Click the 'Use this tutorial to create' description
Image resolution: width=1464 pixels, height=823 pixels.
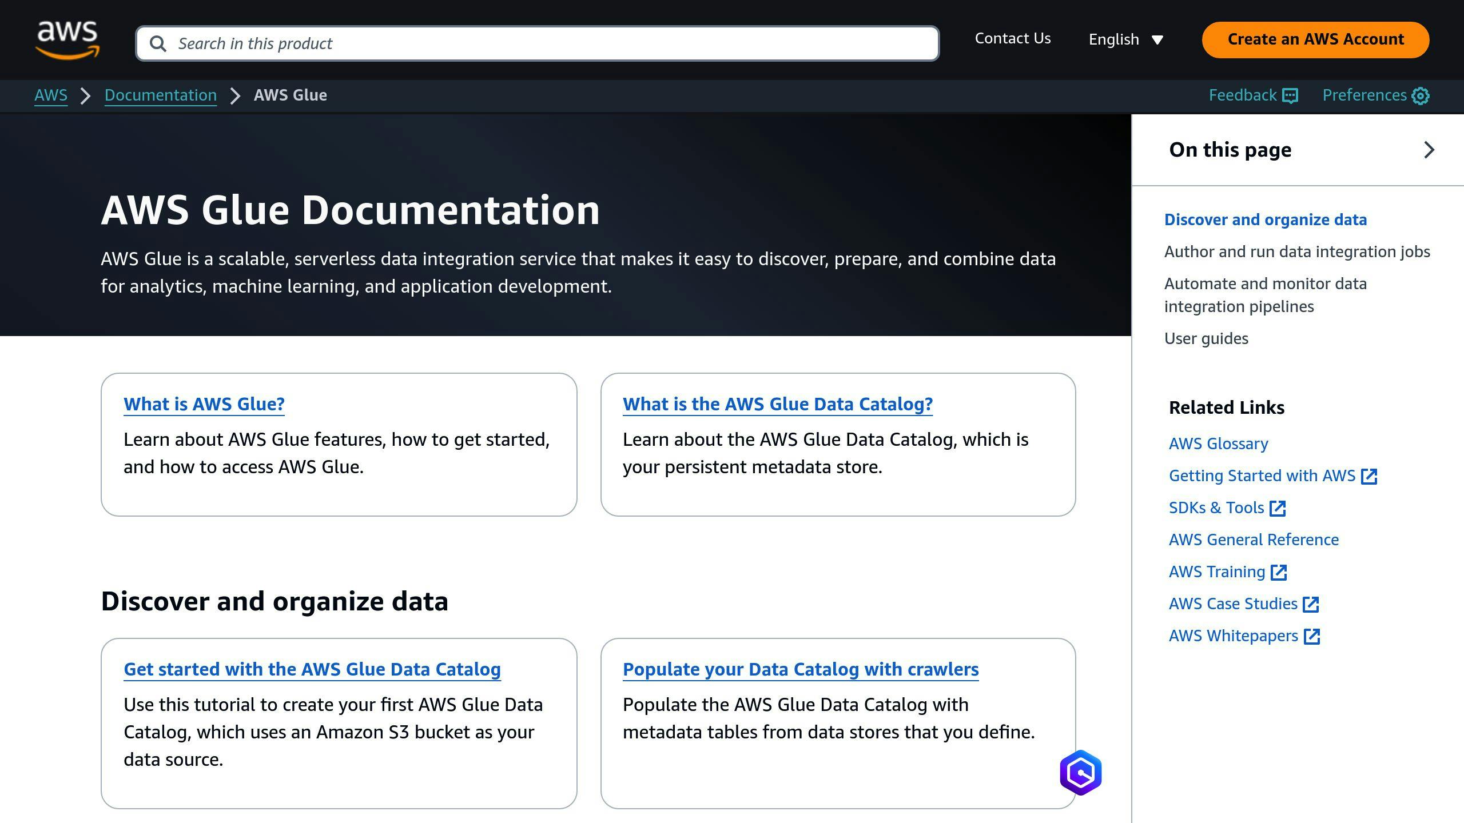333,732
